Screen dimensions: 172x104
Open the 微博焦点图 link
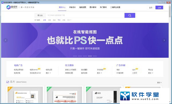coord(69,73)
